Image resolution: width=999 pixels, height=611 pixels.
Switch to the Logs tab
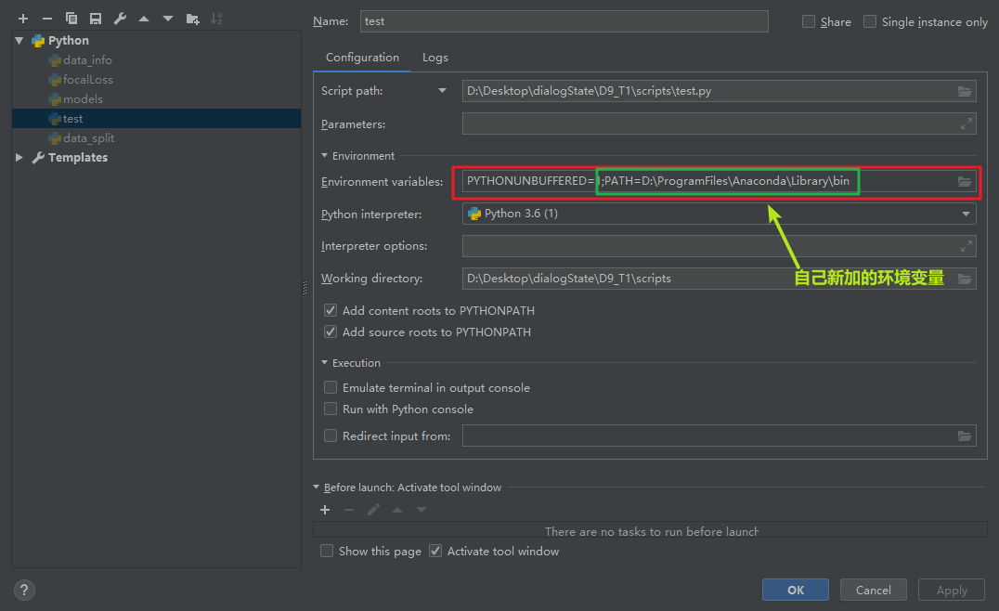click(435, 58)
